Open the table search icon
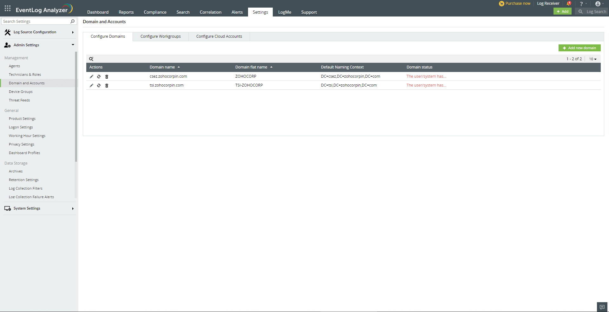The height and width of the screenshot is (312, 609). [91, 59]
